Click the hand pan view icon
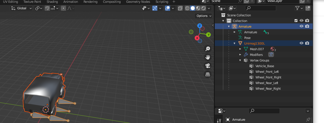The image size is (324, 123). click(208, 57)
